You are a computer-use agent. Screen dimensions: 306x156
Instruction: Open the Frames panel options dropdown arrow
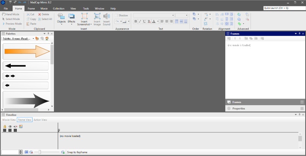(x=296, y=34)
